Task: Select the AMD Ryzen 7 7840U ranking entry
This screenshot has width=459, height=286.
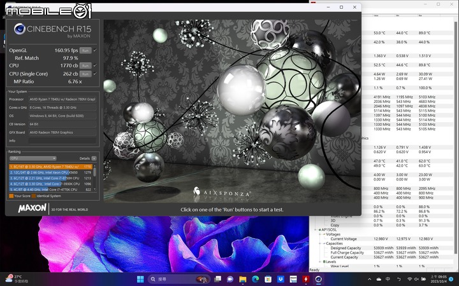Action: click(x=50, y=167)
